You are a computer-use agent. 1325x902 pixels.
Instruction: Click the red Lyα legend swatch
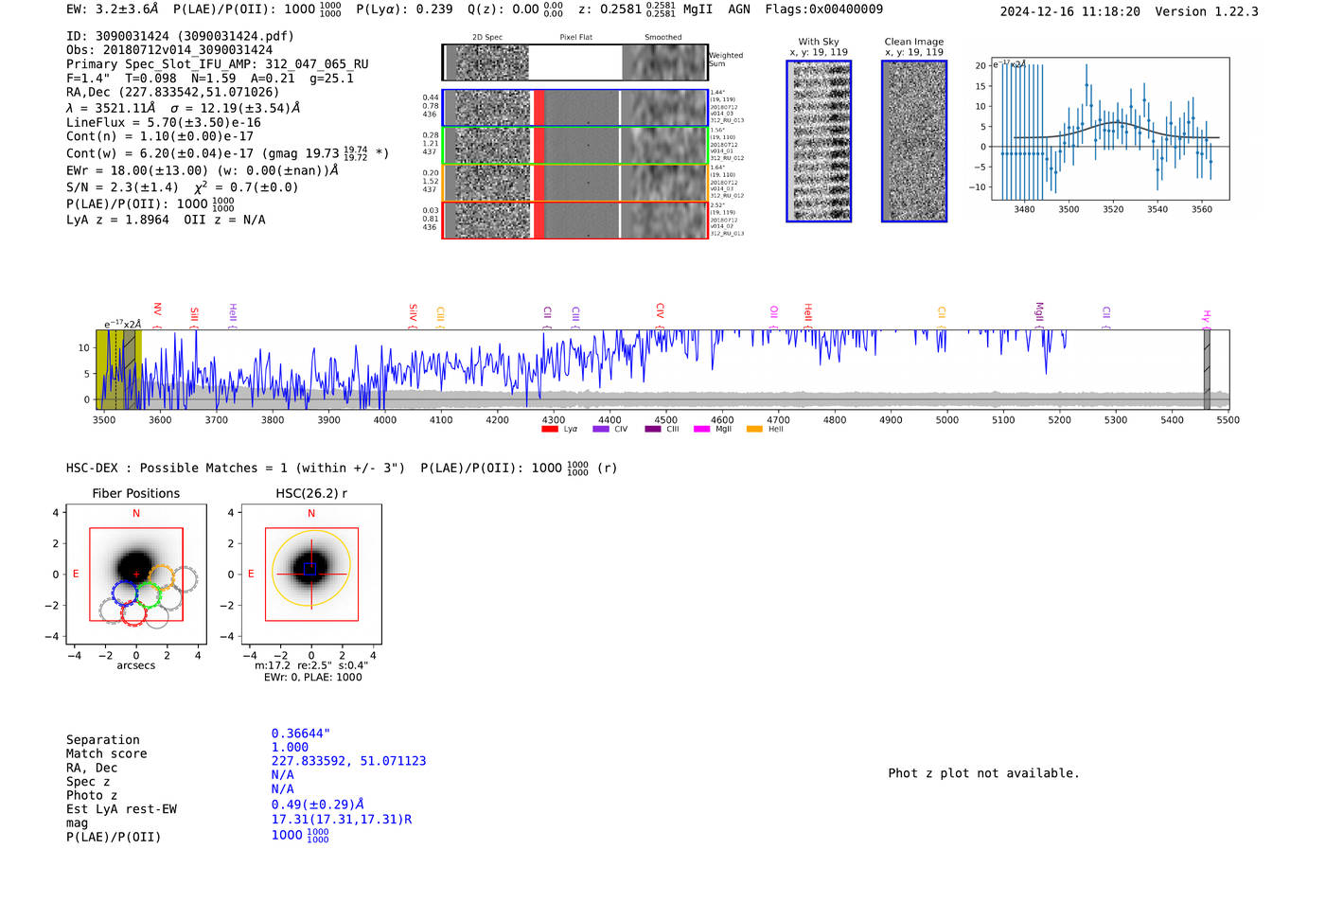pyautogui.click(x=550, y=430)
